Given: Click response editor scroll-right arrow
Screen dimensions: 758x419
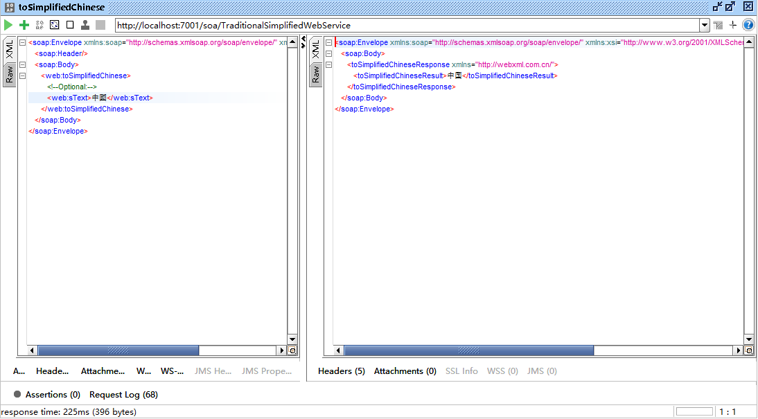Looking at the screenshot, I should point(738,350).
